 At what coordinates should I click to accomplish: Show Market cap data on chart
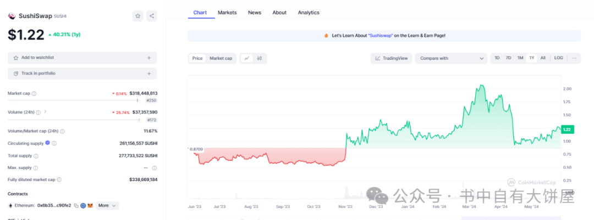221,58
